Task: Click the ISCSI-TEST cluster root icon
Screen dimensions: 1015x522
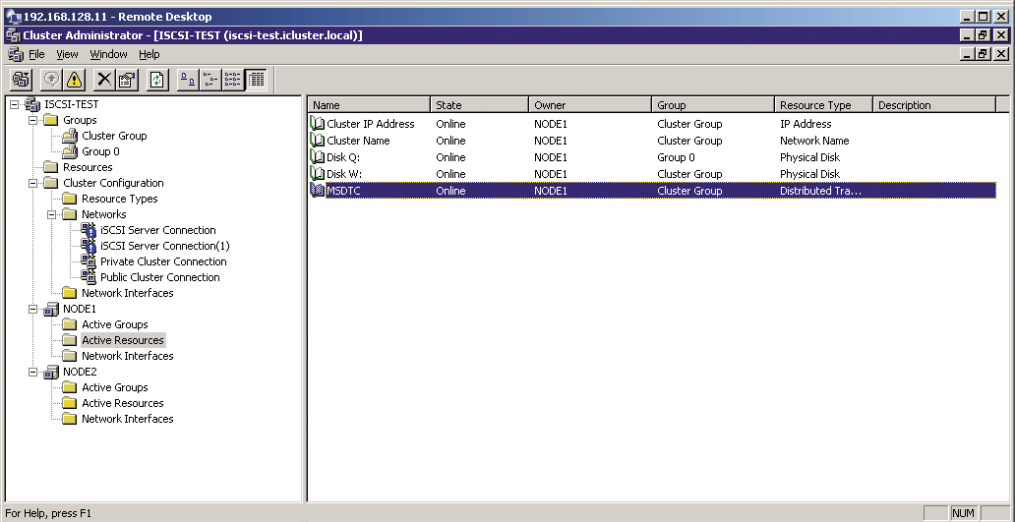Action: (x=33, y=104)
